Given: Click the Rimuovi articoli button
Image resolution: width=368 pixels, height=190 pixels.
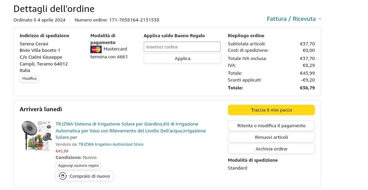Looking at the screenshot, I should [x=271, y=137].
